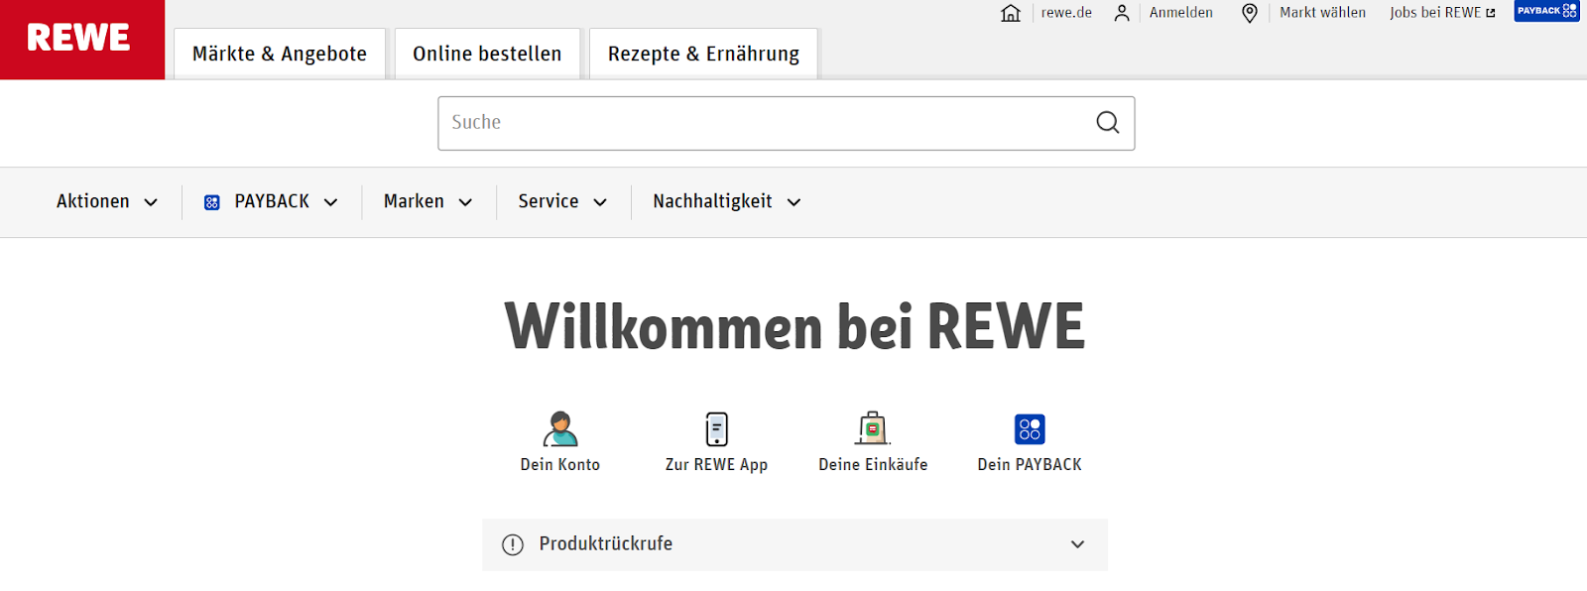This screenshot has width=1587, height=591.
Task: Click the external link icon after Jobs bei REWE
Action: 1491,13
